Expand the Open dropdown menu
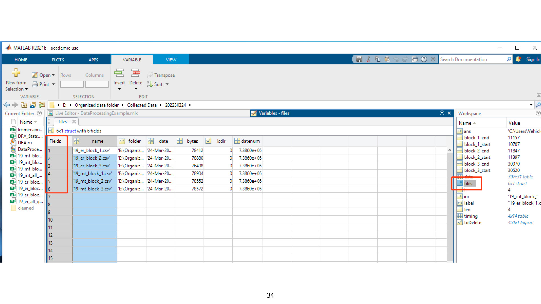Image resolution: width=541 pixels, height=304 pixels. click(x=53, y=75)
